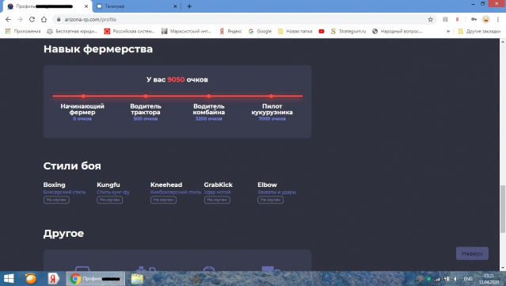The height and width of the screenshot is (286, 506).
Task: Click the Не изучен button under Boxing
Action: coord(56,200)
